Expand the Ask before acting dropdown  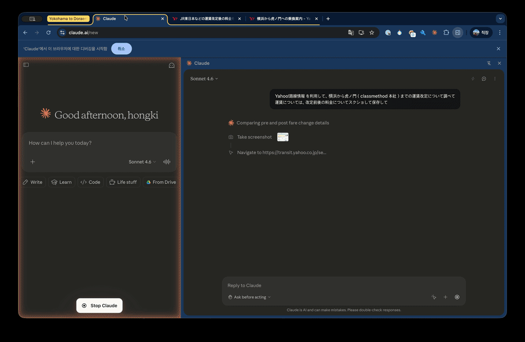[249, 297]
